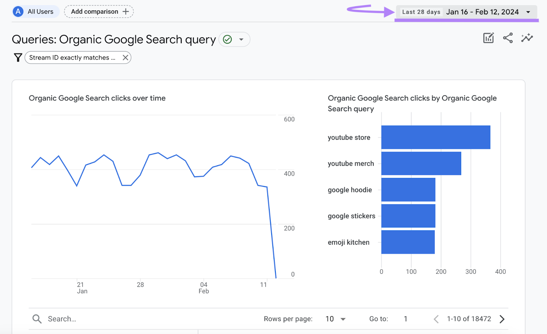Open the date range selector dropdown
Viewport: 547px width, 334px height.
coord(529,12)
